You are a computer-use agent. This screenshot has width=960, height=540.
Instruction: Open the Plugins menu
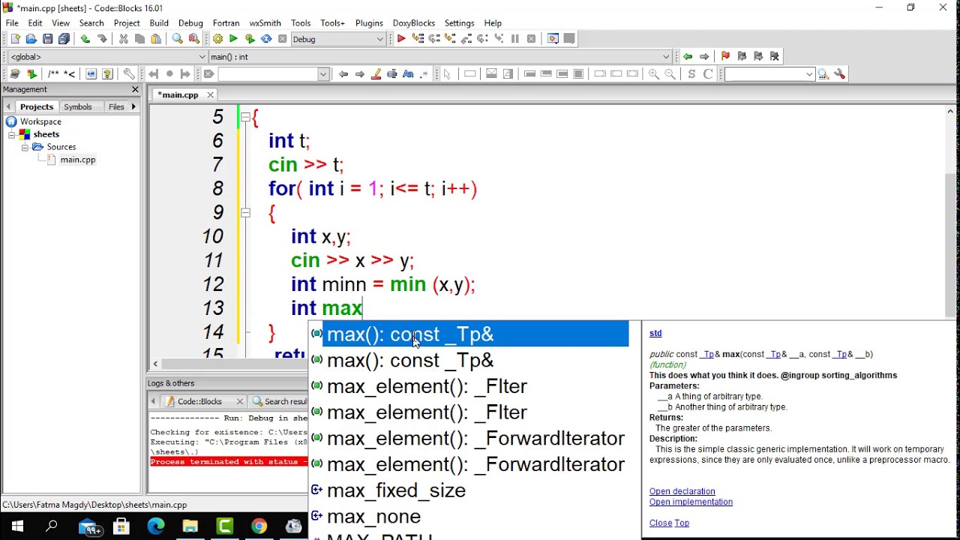(x=368, y=23)
